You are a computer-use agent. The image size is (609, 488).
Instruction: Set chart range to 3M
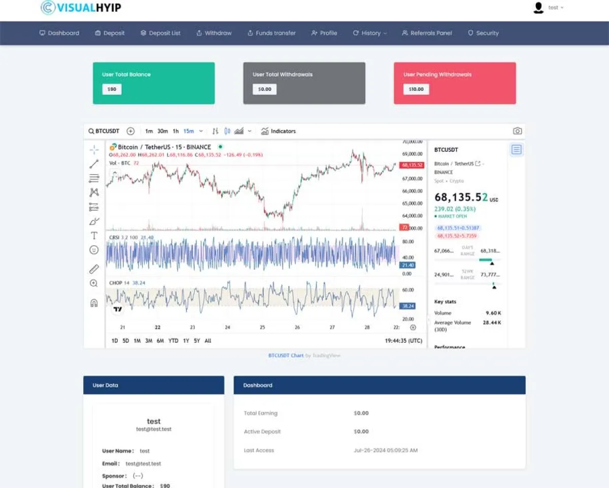149,341
